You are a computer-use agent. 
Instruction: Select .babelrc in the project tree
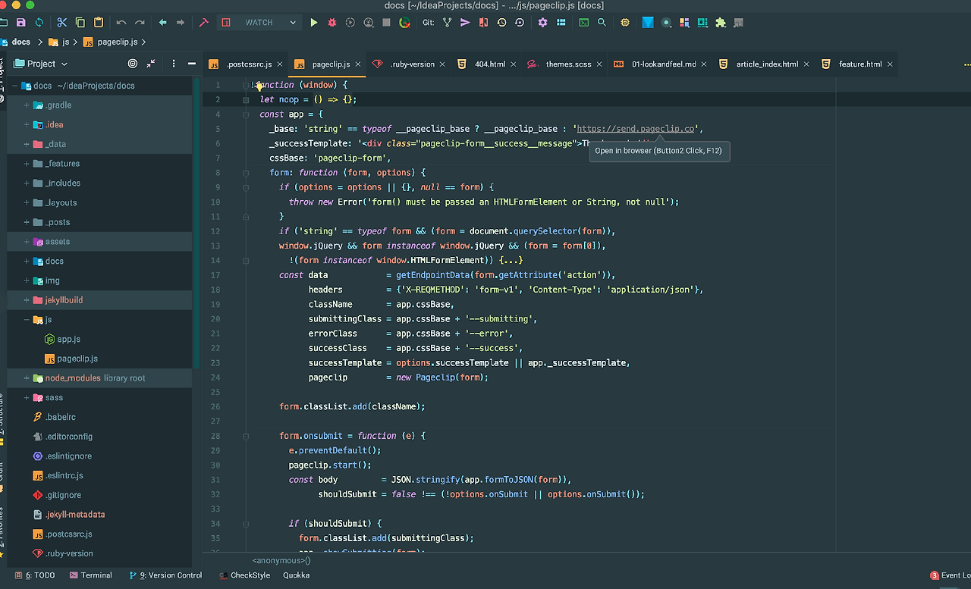click(55, 418)
